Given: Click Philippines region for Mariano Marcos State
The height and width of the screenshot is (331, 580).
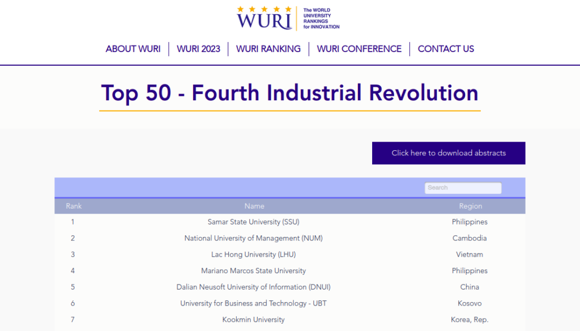Looking at the screenshot, I should [470, 271].
